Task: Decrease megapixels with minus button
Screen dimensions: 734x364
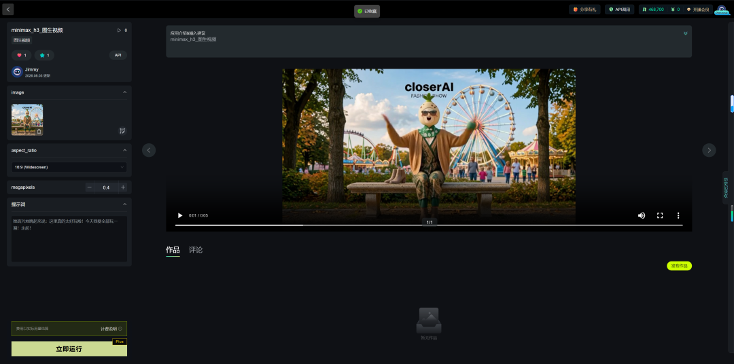Action: (90, 187)
